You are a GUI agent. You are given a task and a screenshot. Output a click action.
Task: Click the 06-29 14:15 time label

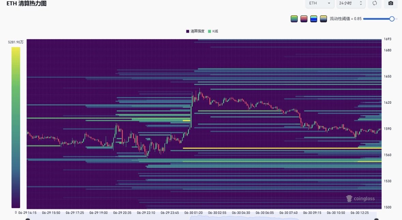pos(27,213)
